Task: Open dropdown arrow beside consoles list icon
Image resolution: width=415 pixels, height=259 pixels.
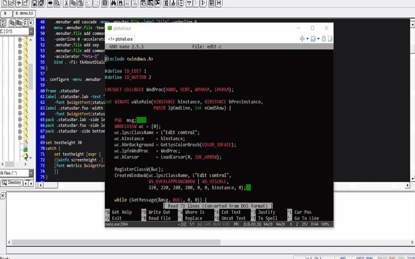Action: [318, 39]
